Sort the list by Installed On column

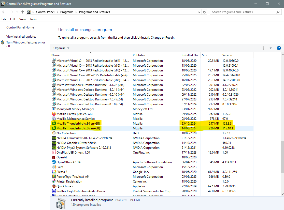click(190, 55)
